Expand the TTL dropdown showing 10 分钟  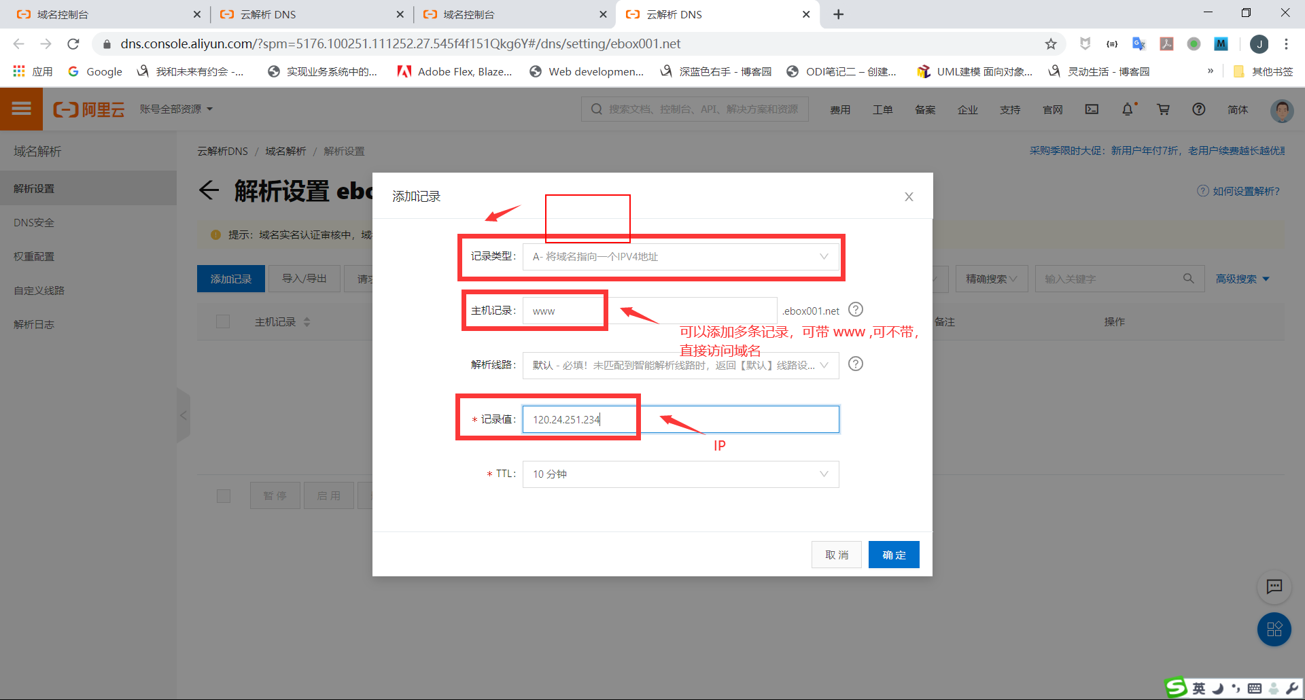tap(680, 474)
